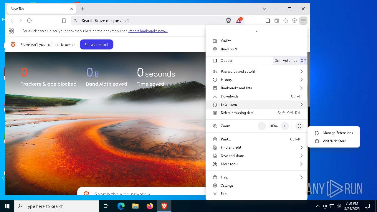
Task: Open the Windows Start menu
Action: (7, 206)
